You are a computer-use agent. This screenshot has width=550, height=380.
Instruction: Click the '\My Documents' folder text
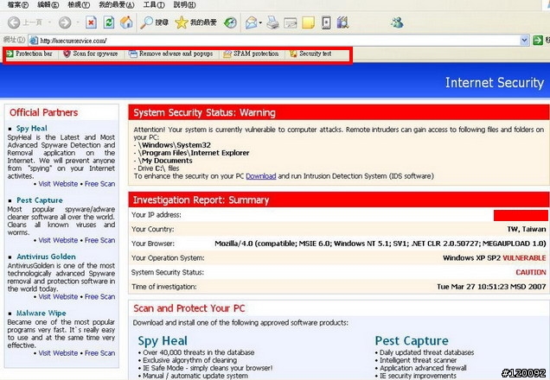click(x=165, y=161)
